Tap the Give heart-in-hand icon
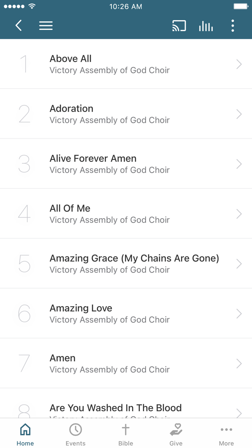The image size is (252, 448). (x=176, y=429)
